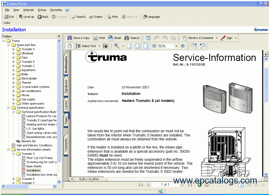The height and width of the screenshot is (195, 270).
Task: Increase zoom with plus button
Action: 183,46
